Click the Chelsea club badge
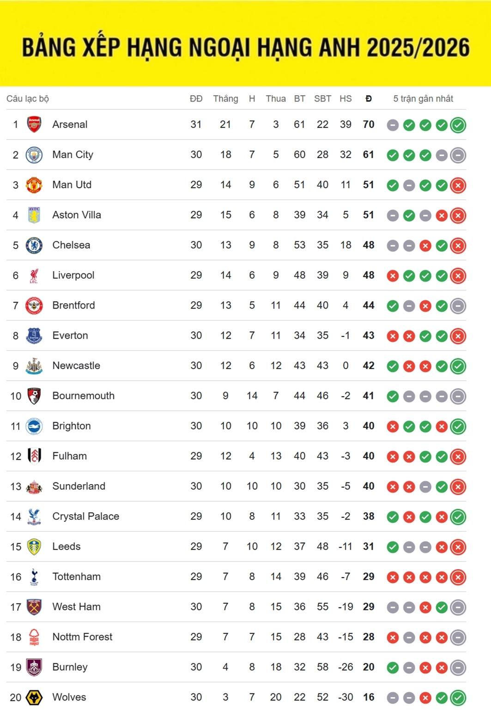Image resolution: width=491 pixels, height=711 pixels. click(34, 245)
